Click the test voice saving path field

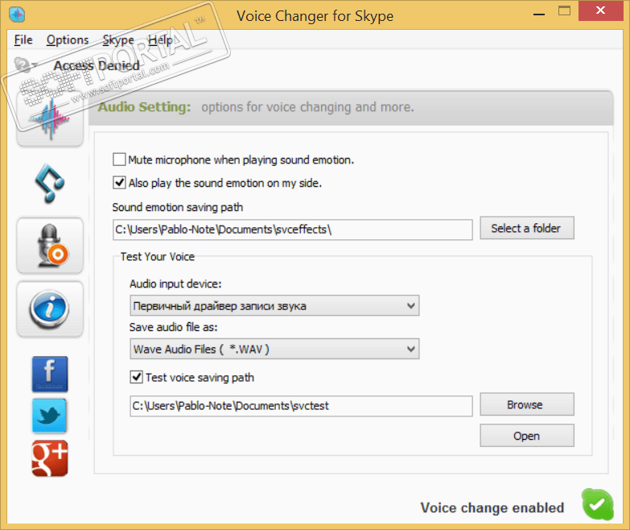[x=301, y=406]
